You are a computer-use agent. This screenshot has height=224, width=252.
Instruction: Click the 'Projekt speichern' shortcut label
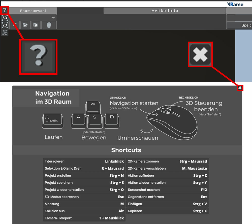pyautogui.click(x=59, y=182)
